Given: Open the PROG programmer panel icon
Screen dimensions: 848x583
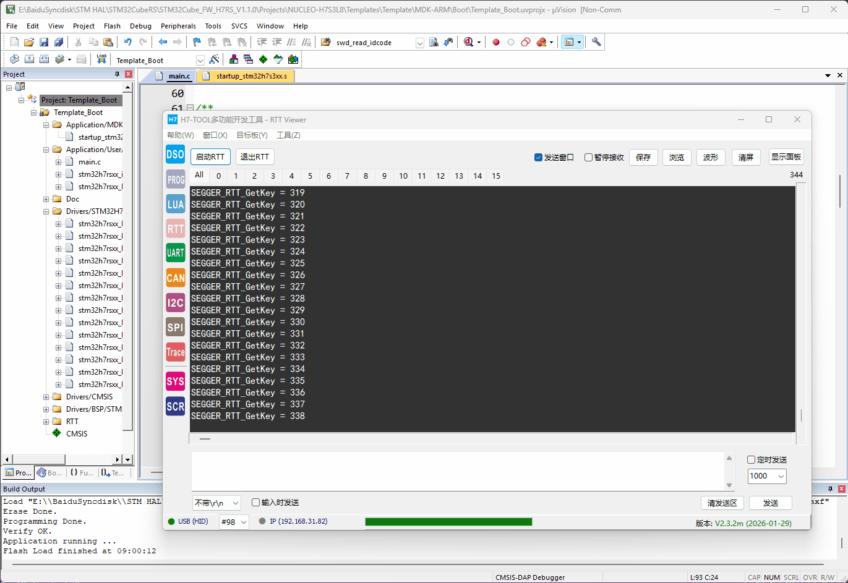Looking at the screenshot, I should pos(174,179).
